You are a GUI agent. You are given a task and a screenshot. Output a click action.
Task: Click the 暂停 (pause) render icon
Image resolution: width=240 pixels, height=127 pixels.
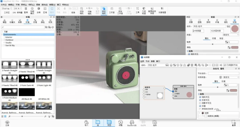coord(26,10)
